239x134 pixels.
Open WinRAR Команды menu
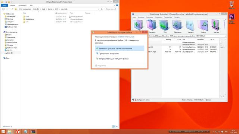tap(141, 17)
